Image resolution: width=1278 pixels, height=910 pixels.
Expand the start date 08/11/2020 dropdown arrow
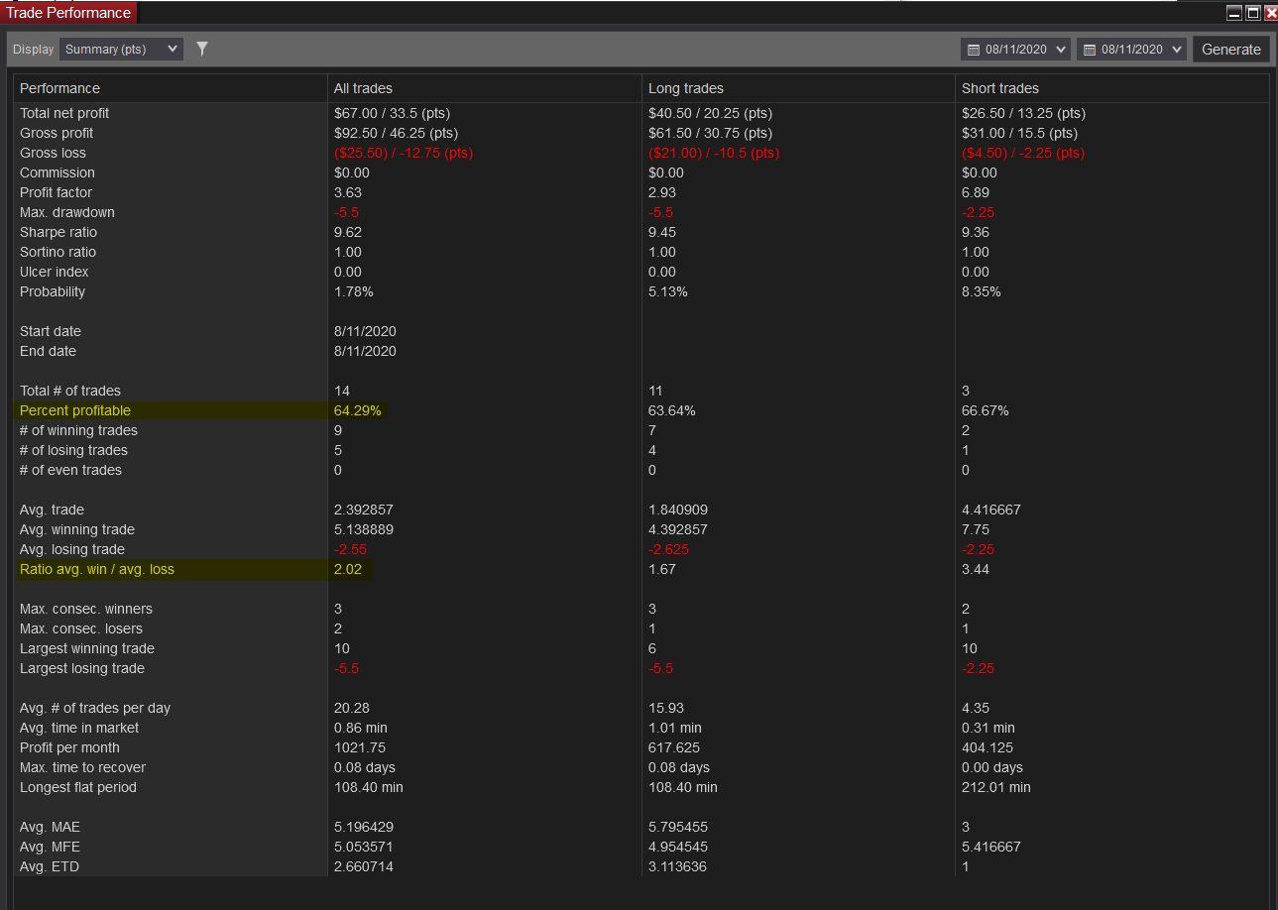[1062, 50]
